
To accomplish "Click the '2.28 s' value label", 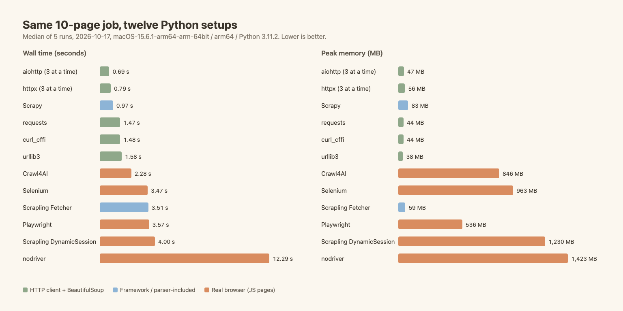I will pos(143,173).
